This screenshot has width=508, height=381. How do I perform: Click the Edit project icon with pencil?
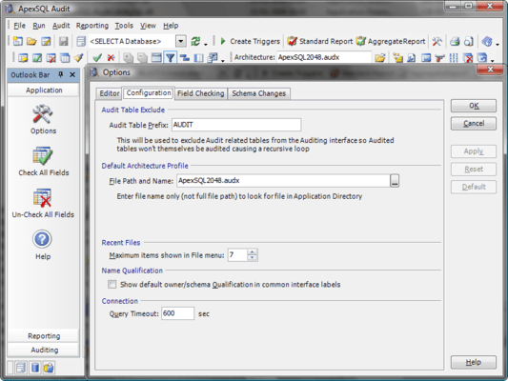tap(46, 41)
